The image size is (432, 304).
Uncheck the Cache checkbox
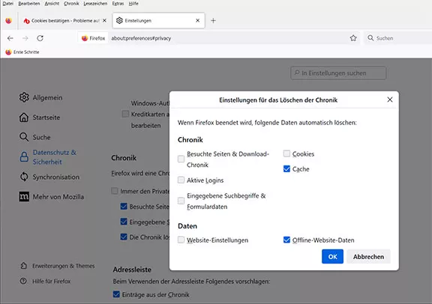pyautogui.click(x=286, y=168)
